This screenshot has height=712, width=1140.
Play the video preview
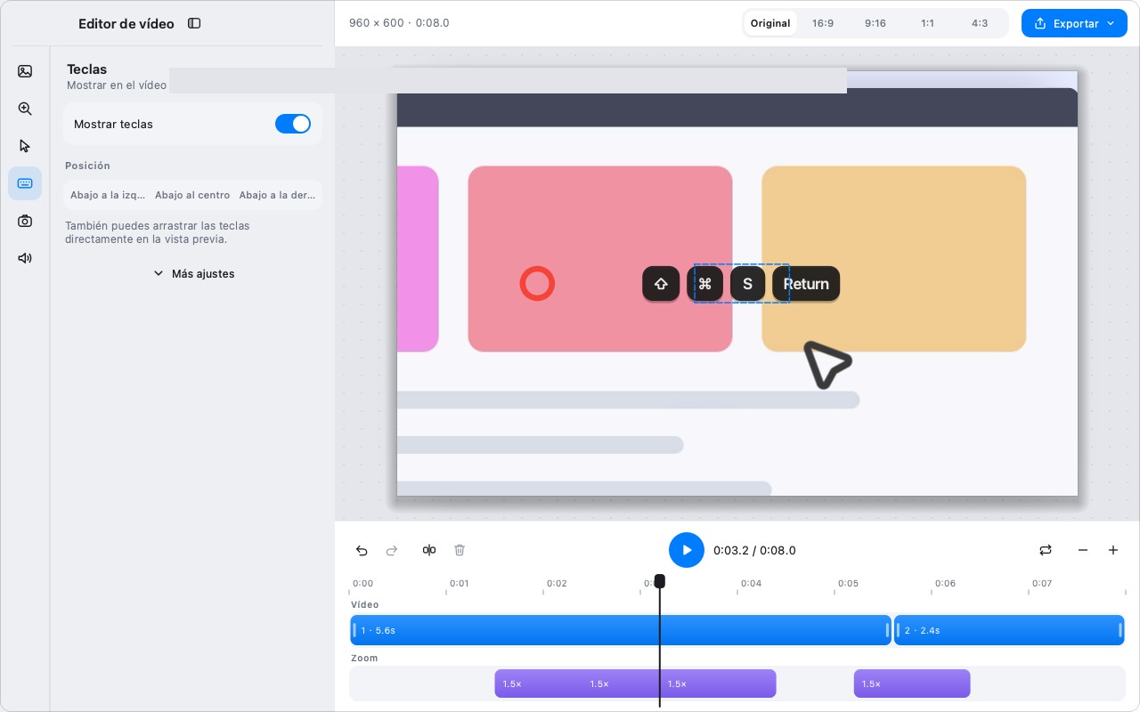[x=687, y=550]
